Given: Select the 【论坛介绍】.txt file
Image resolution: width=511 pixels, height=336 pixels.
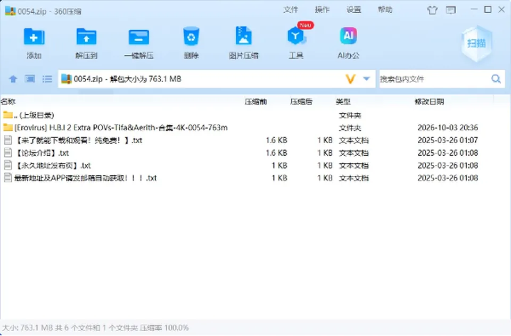Looking at the screenshot, I should coord(256,153).
